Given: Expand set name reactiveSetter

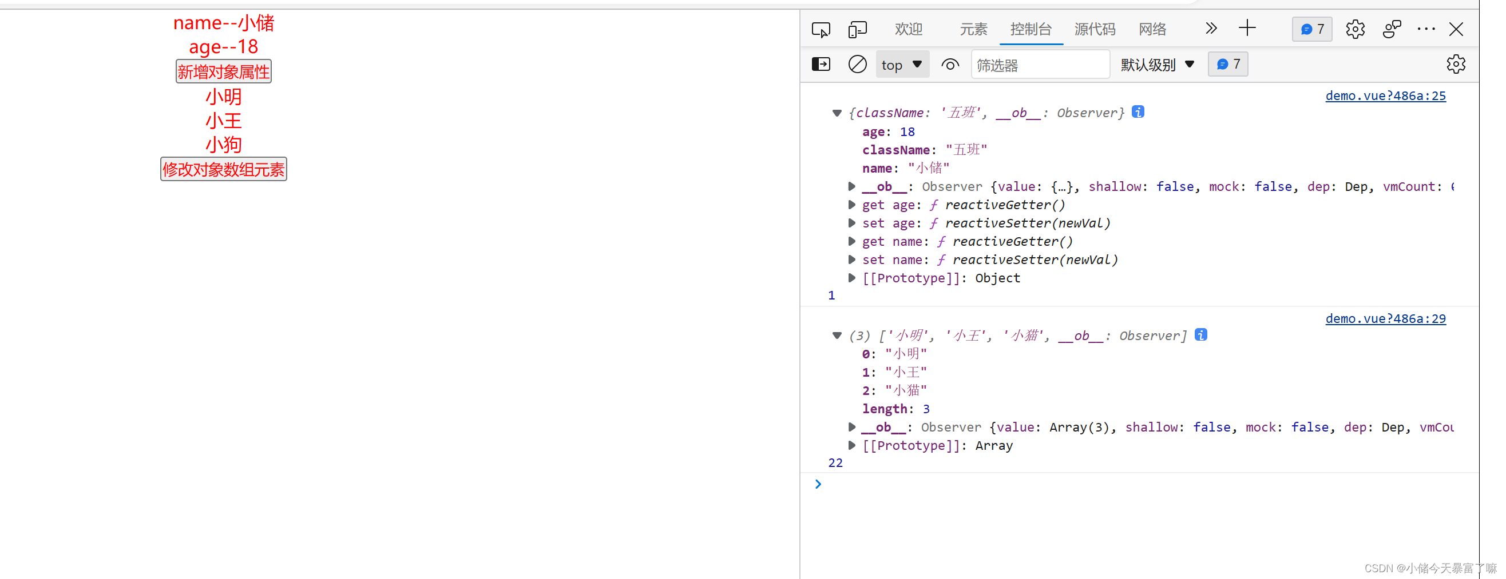Looking at the screenshot, I should (852, 259).
